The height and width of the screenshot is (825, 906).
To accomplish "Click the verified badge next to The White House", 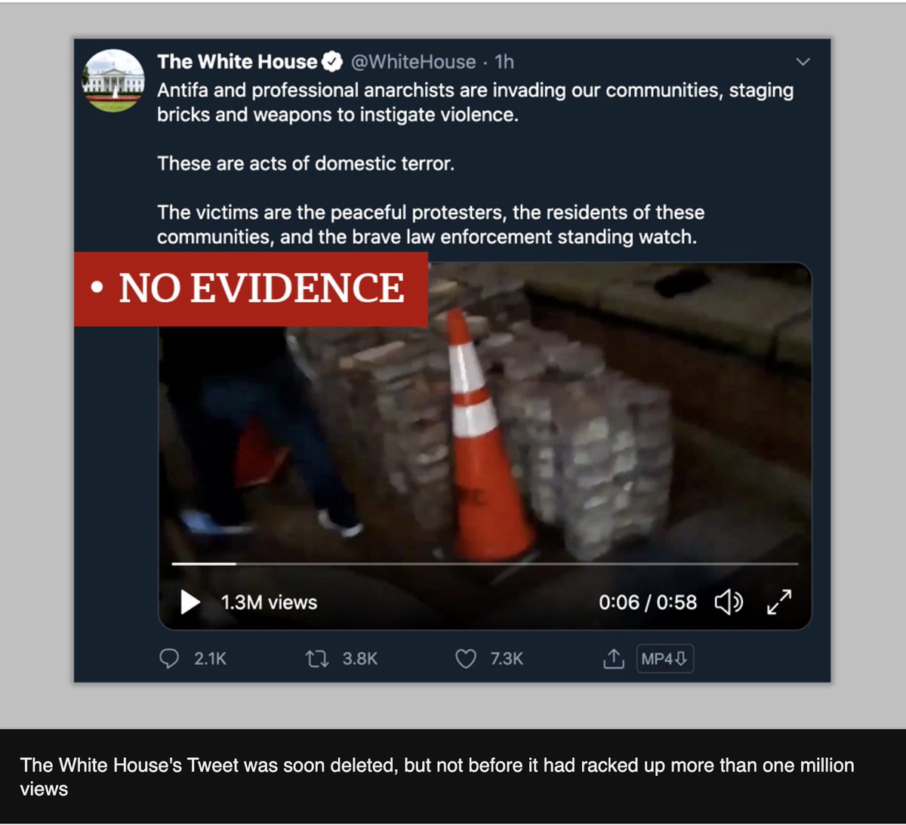I will click(x=332, y=62).
